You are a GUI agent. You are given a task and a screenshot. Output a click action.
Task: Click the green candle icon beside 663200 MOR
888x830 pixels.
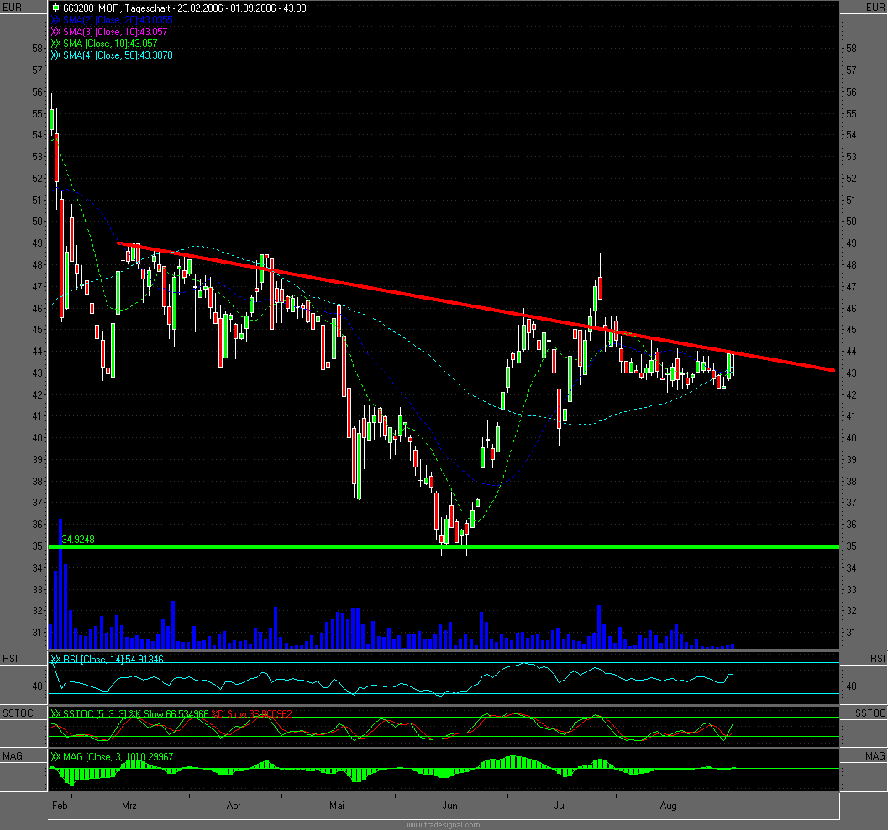click(55, 8)
